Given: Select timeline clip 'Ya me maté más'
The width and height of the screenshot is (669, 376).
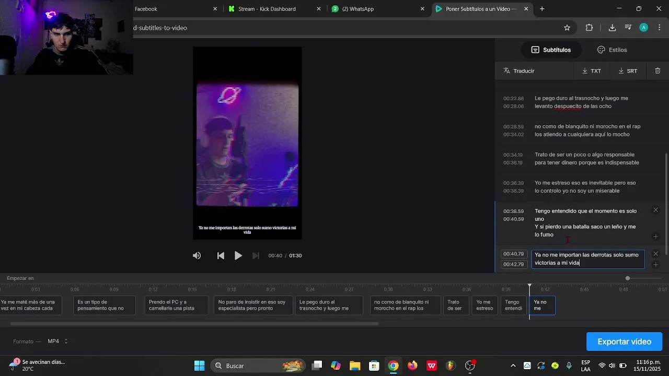Looking at the screenshot, I should coord(30,305).
